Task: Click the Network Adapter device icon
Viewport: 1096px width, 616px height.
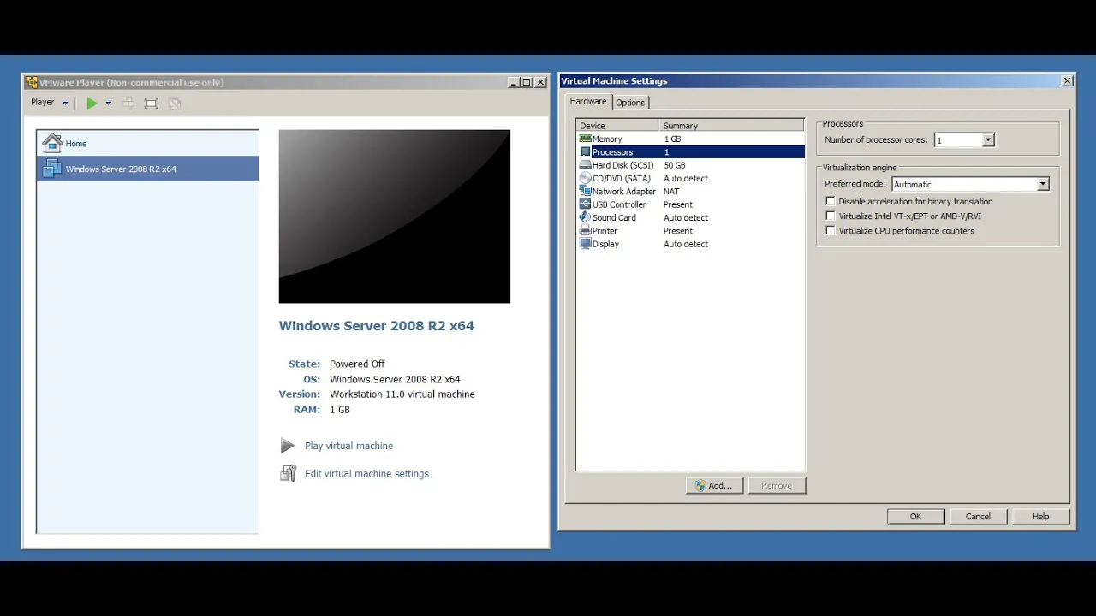Action: (x=586, y=192)
